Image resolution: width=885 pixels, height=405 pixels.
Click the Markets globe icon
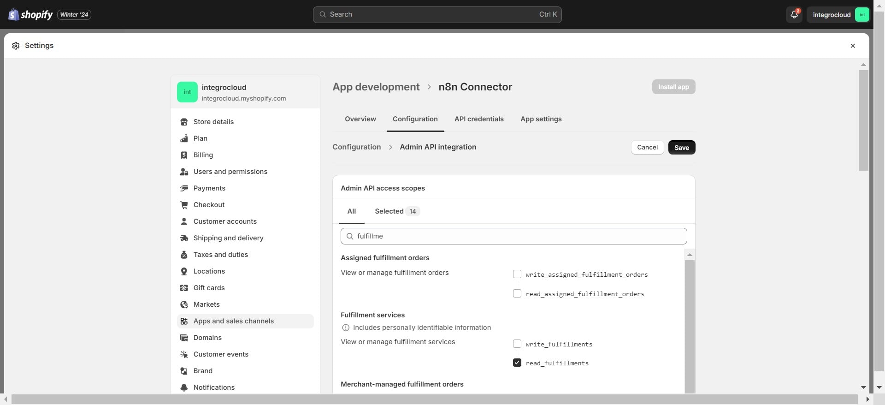point(184,304)
